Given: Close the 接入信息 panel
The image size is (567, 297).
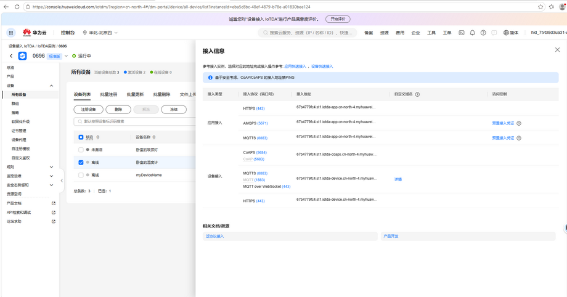Looking at the screenshot, I should (557, 50).
